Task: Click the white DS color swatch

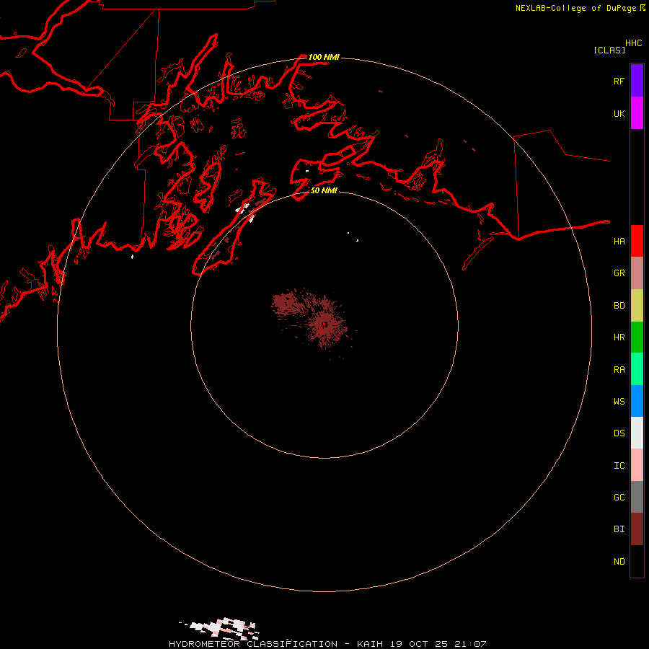Action: coord(637,433)
